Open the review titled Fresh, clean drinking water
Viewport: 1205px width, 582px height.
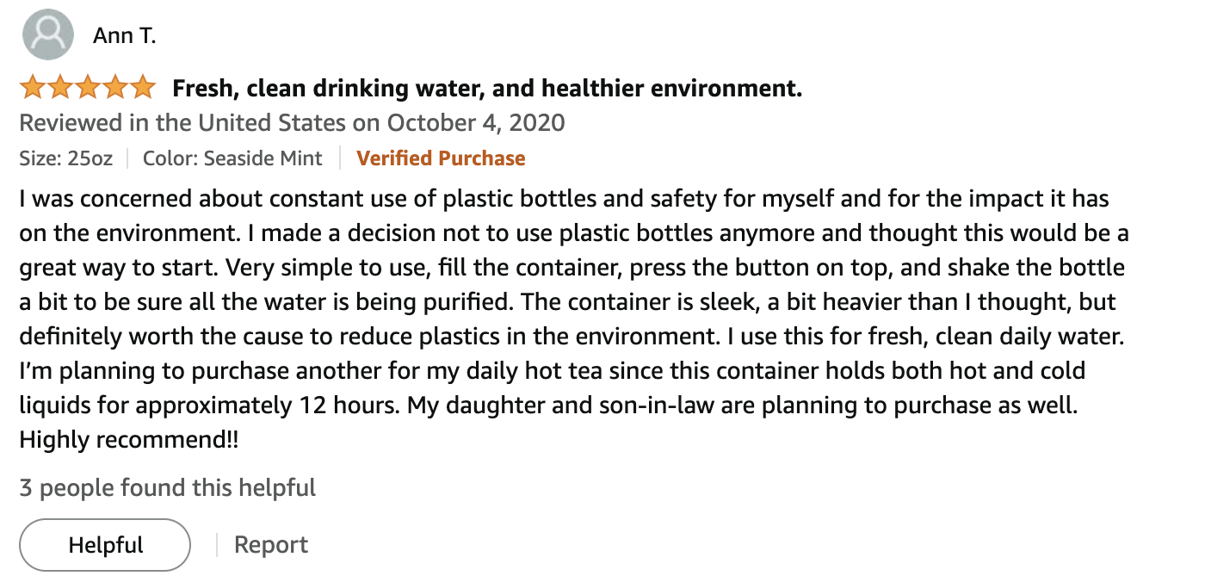[487, 88]
